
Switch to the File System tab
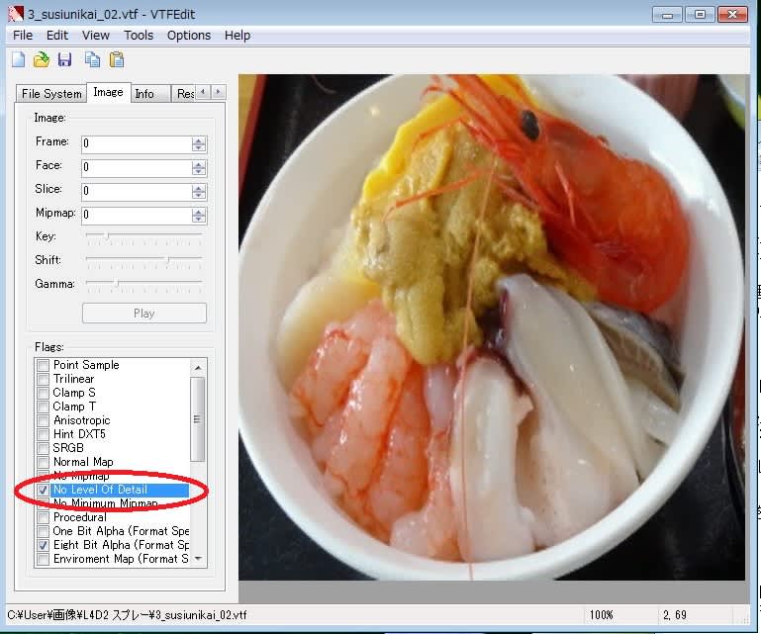(x=51, y=94)
